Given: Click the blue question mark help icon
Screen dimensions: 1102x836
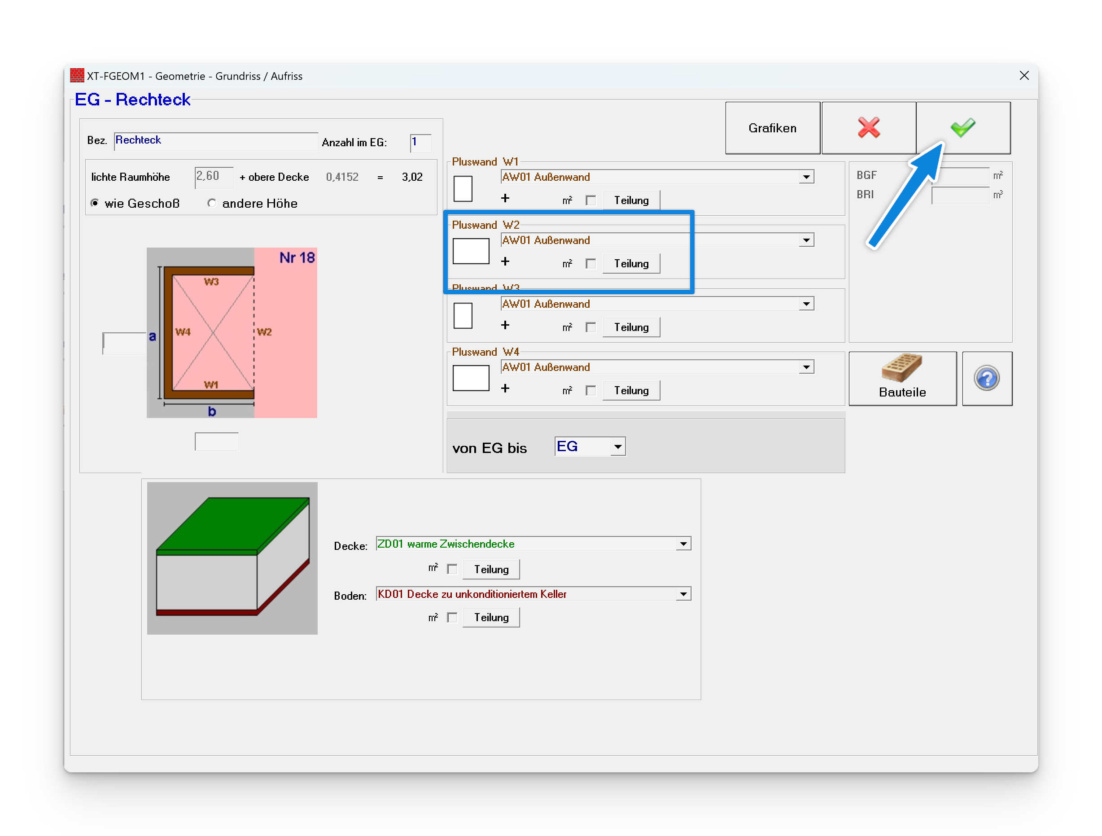Looking at the screenshot, I should [x=986, y=379].
